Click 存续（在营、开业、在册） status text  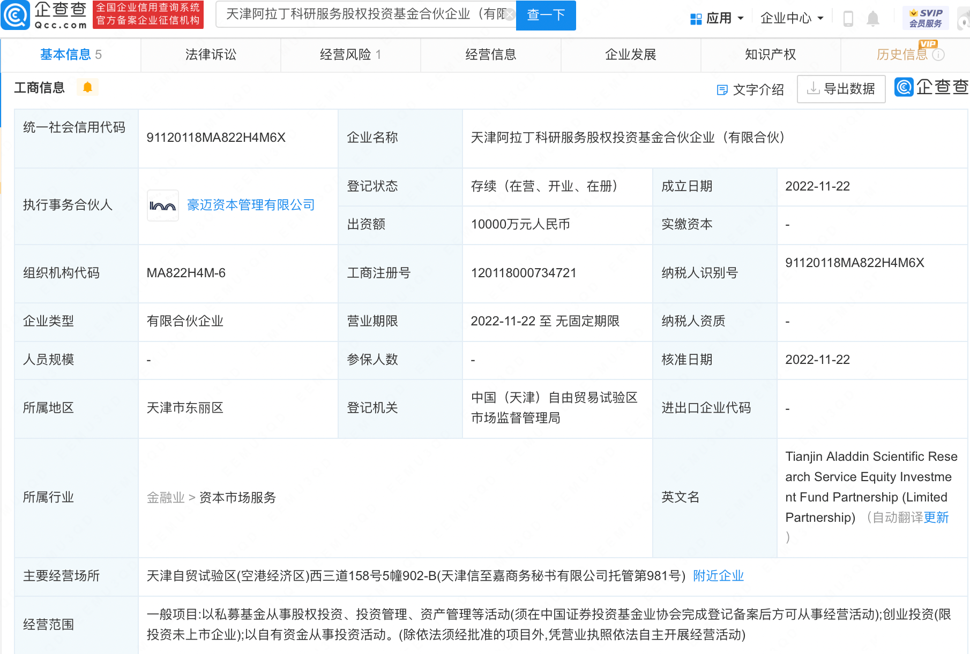coord(544,186)
